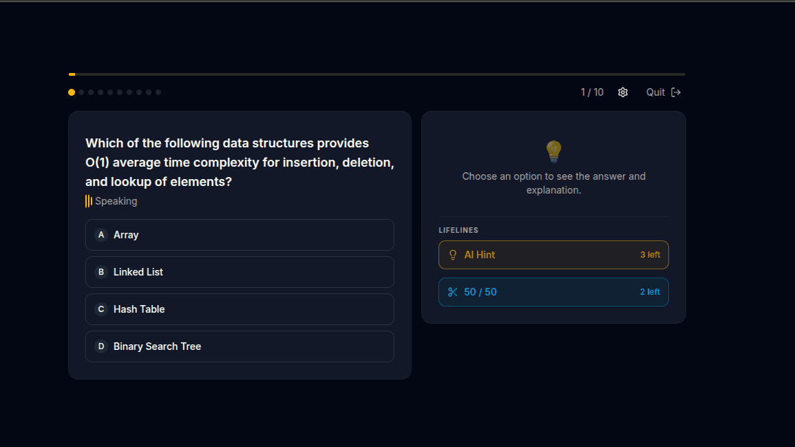The image size is (795, 447).
Task: Choose answer D Binary Search Tree
Action: [x=240, y=346]
